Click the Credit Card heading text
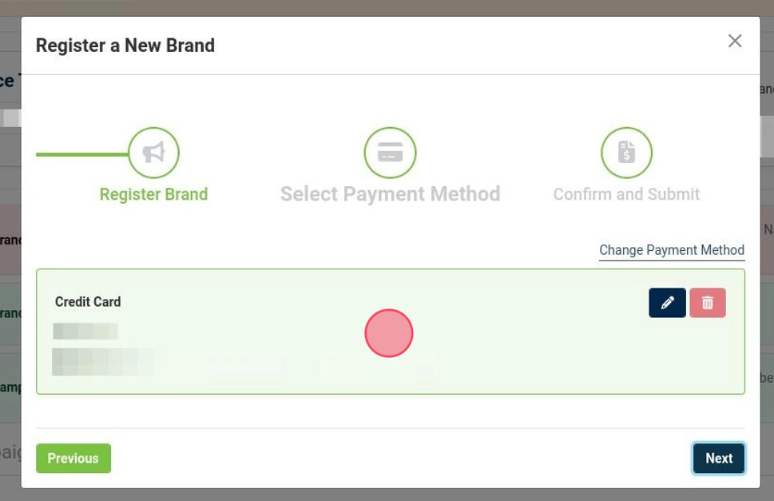The width and height of the screenshot is (774, 501). (88, 302)
